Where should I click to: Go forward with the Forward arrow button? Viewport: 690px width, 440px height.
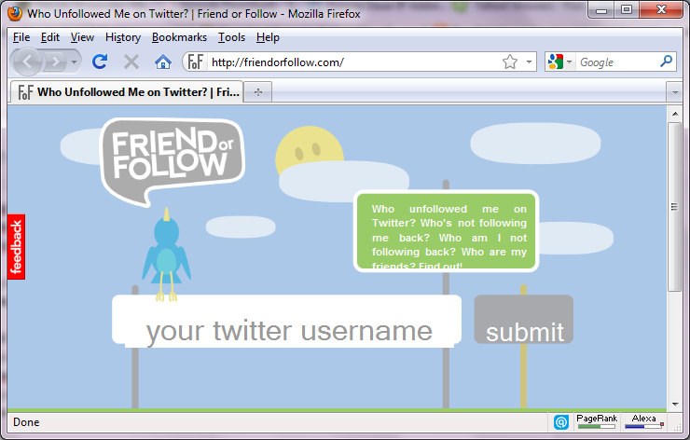coord(55,62)
